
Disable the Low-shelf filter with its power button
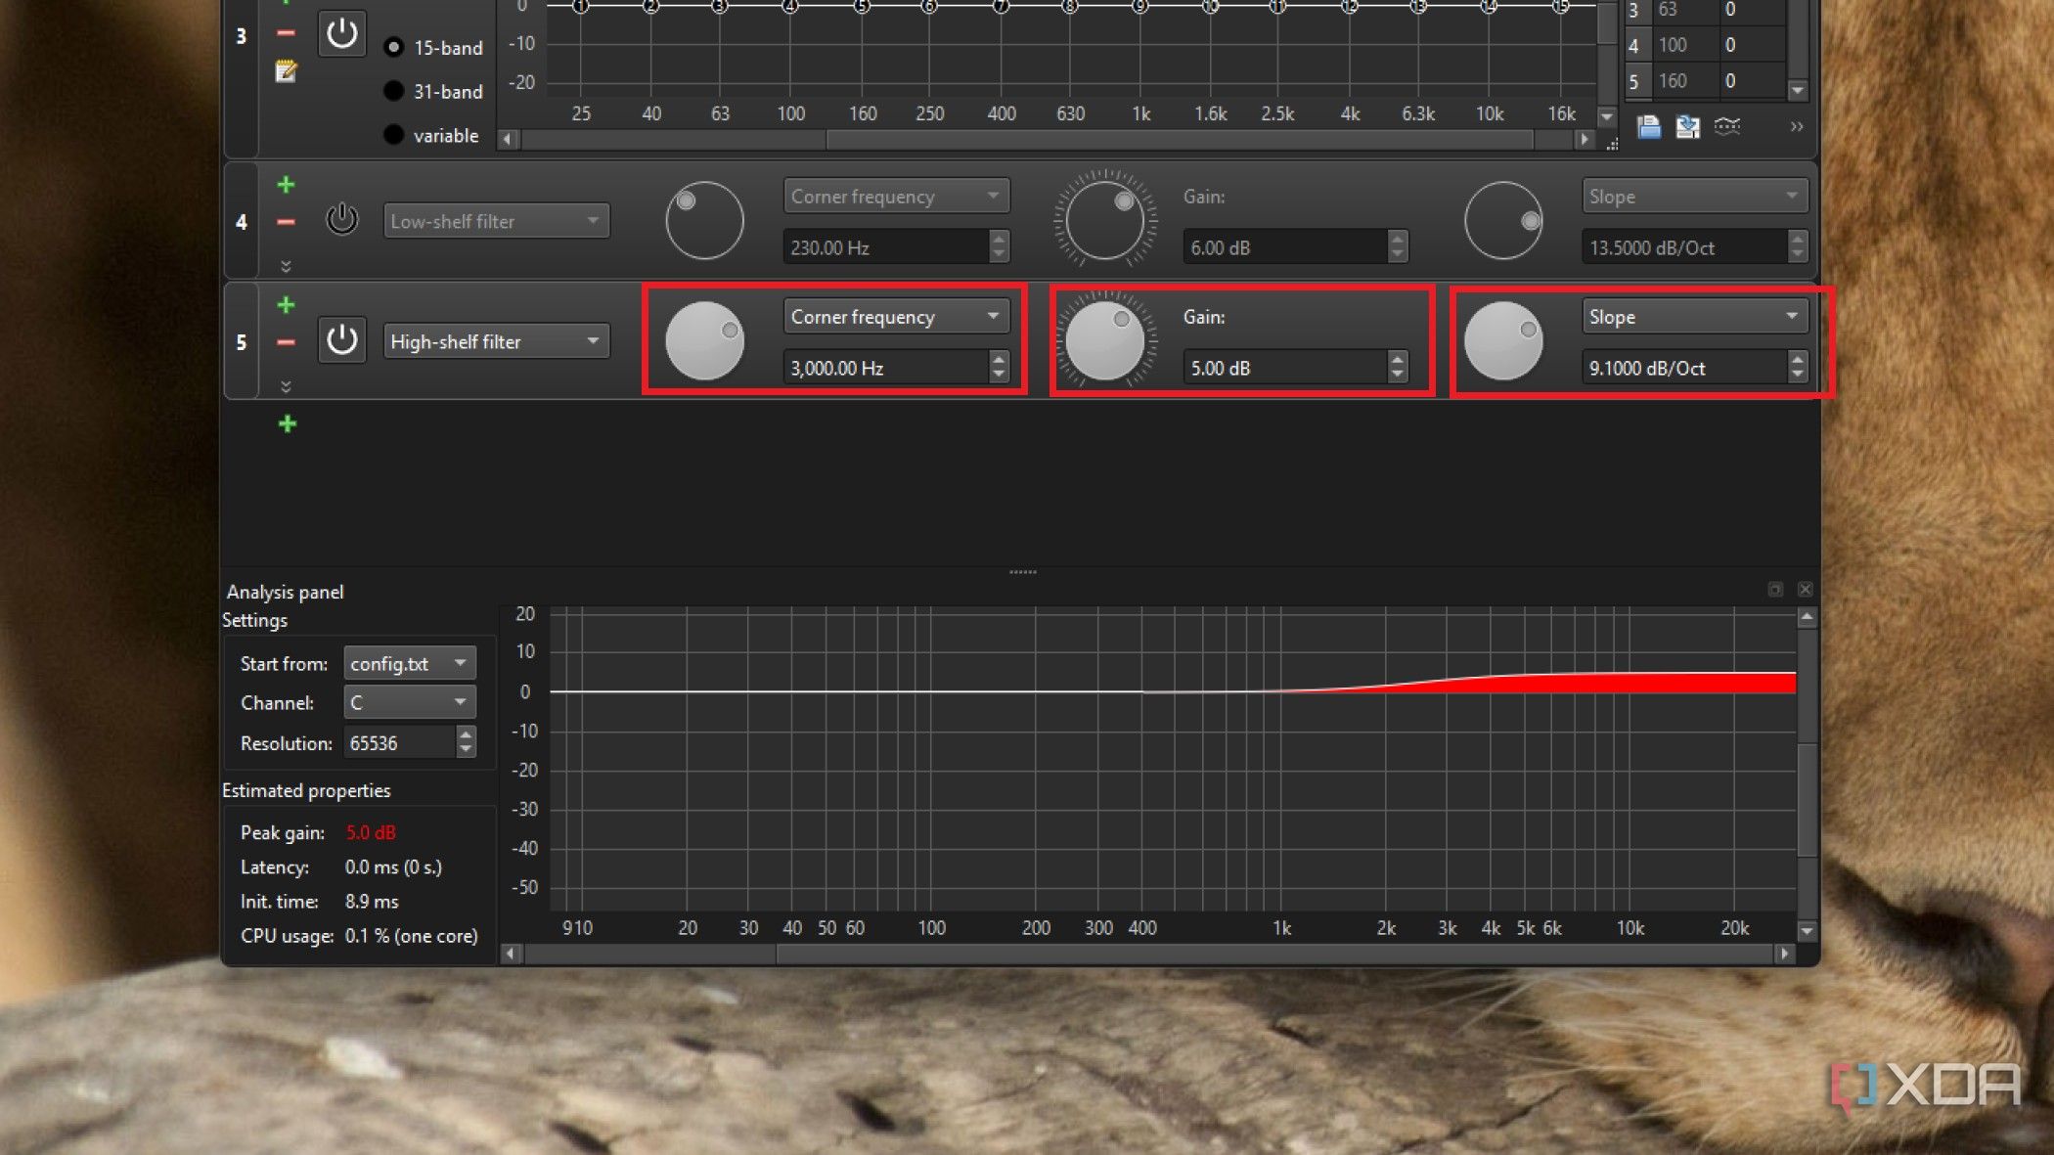pyautogui.click(x=341, y=220)
